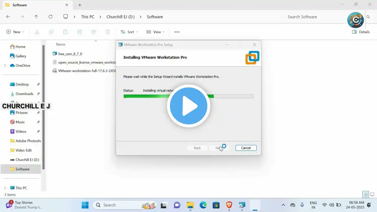Show hidden system tray icons

(283, 205)
